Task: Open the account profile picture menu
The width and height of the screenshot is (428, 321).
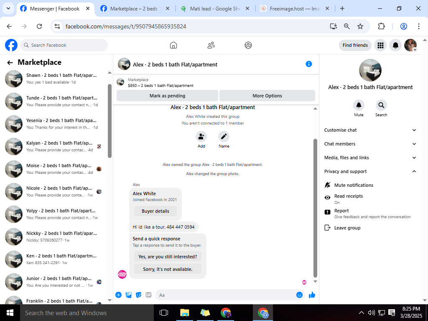Action: (410, 45)
